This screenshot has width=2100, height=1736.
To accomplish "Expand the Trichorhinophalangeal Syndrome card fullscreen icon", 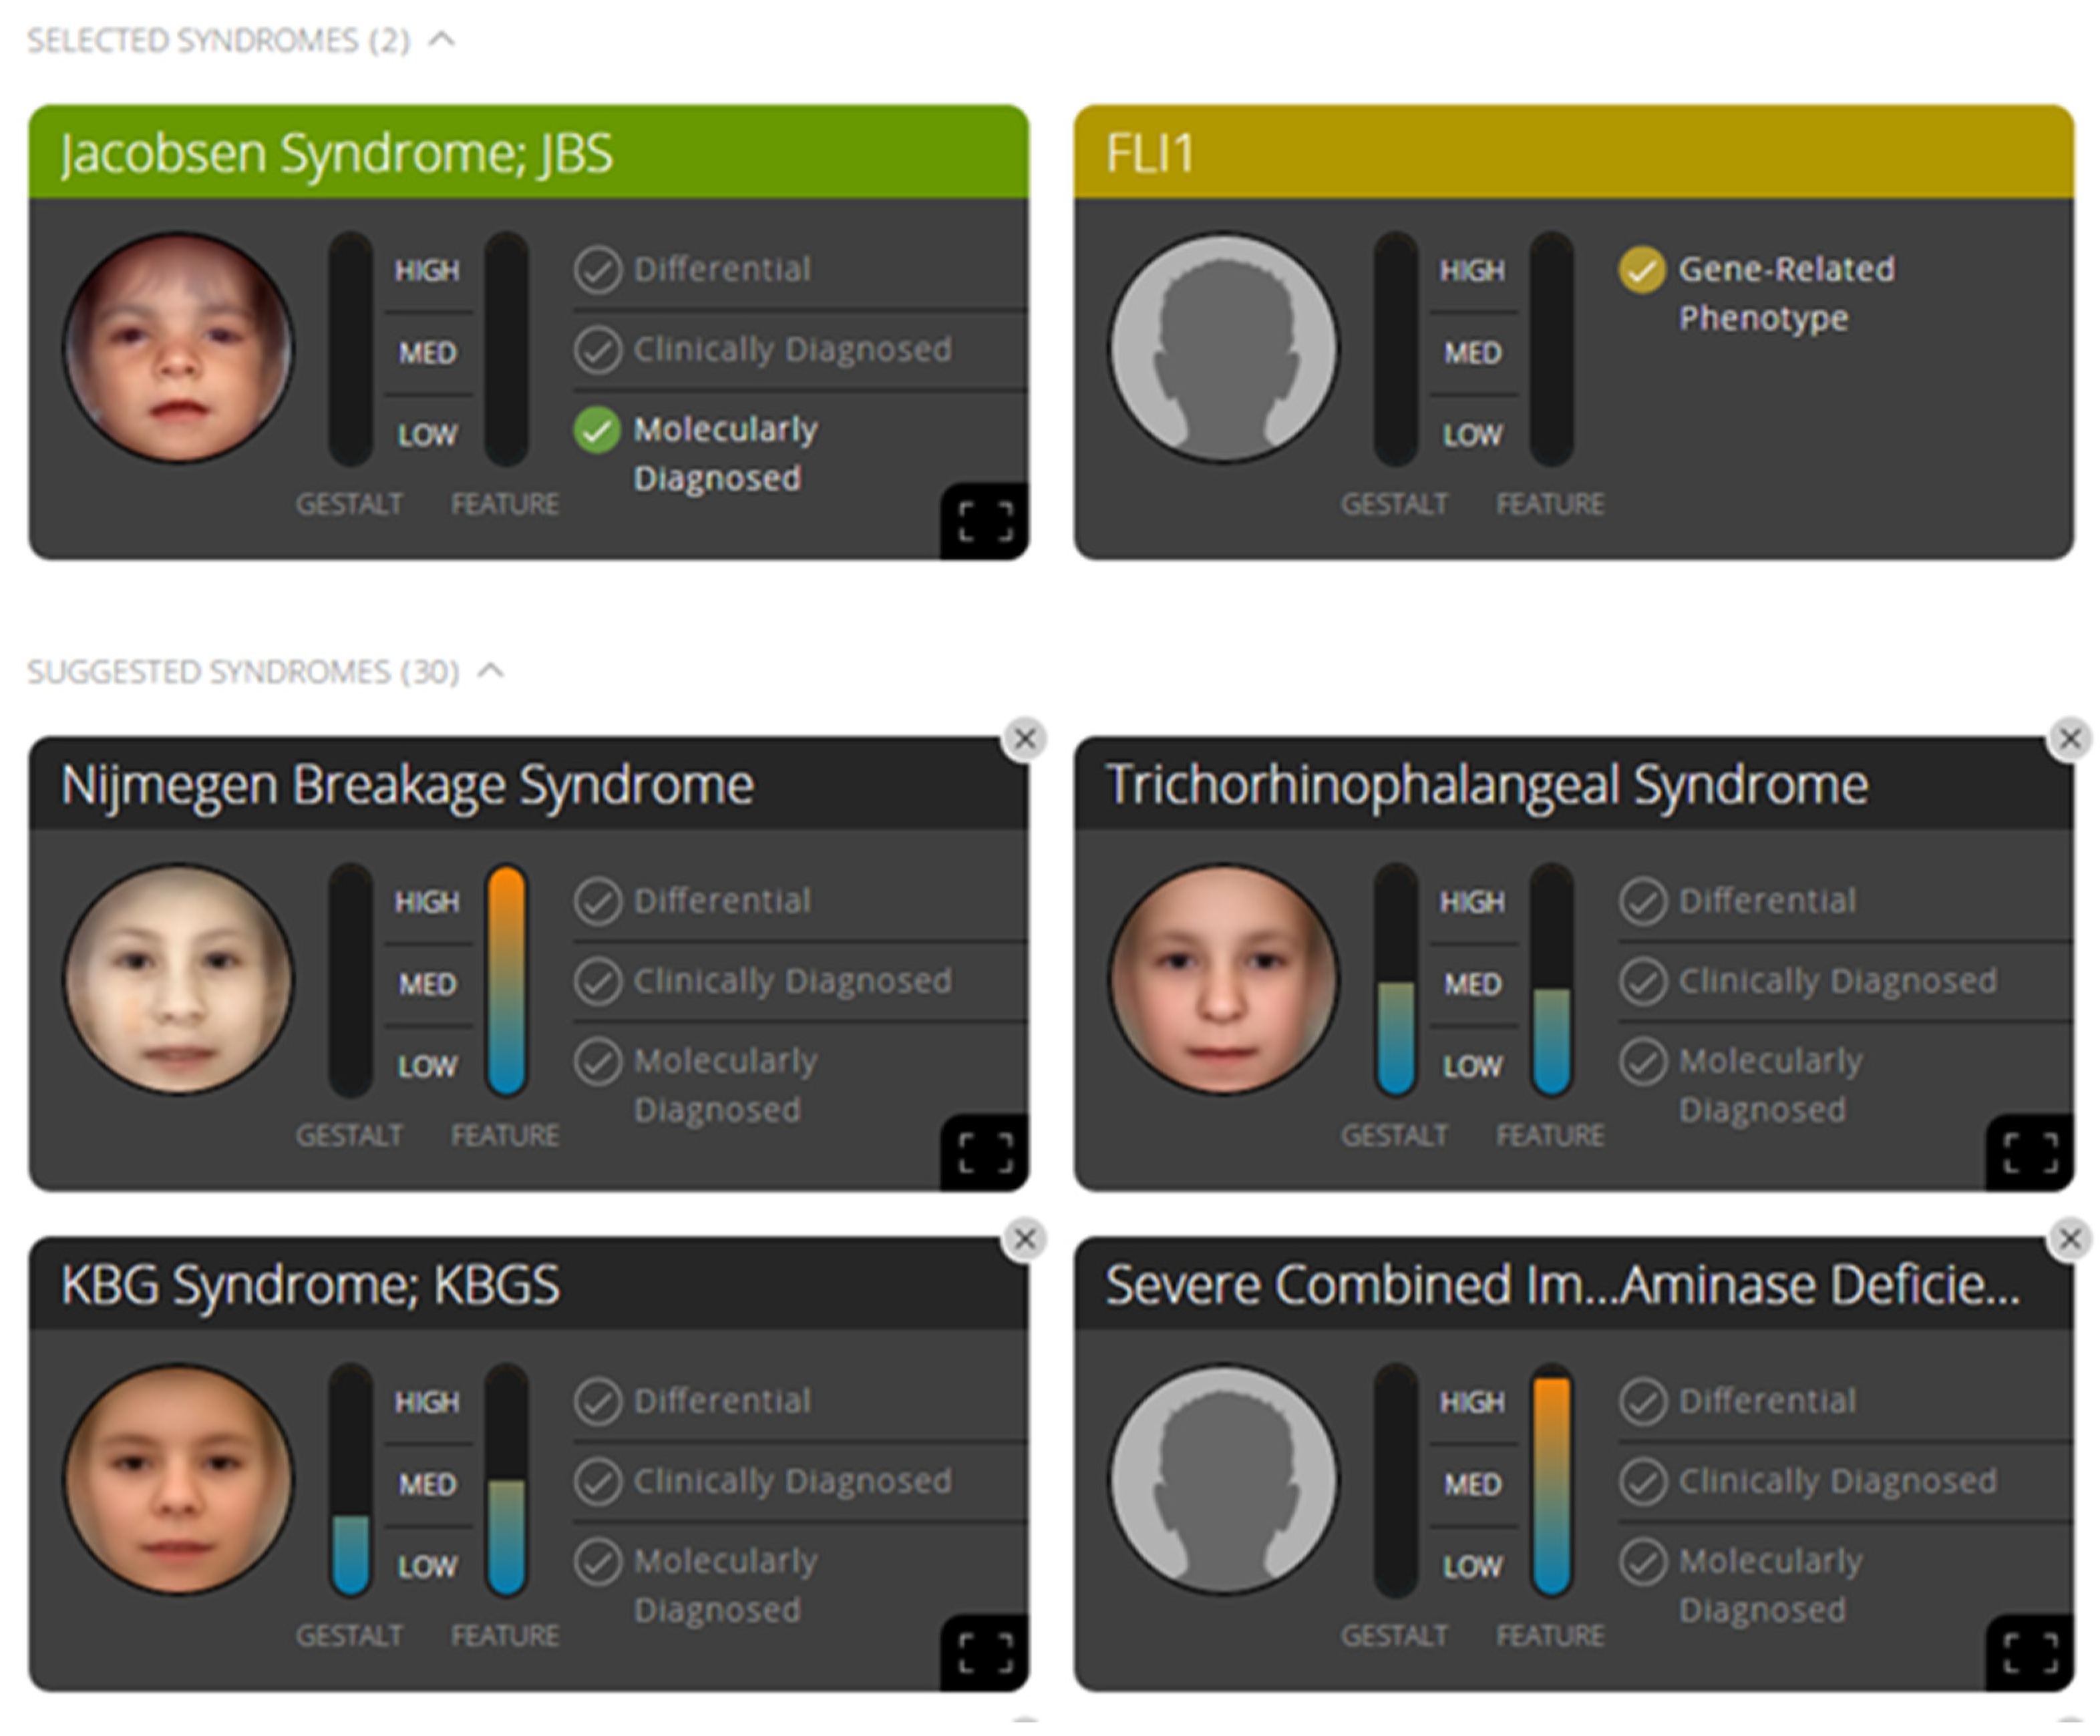I will [x=2030, y=1152].
